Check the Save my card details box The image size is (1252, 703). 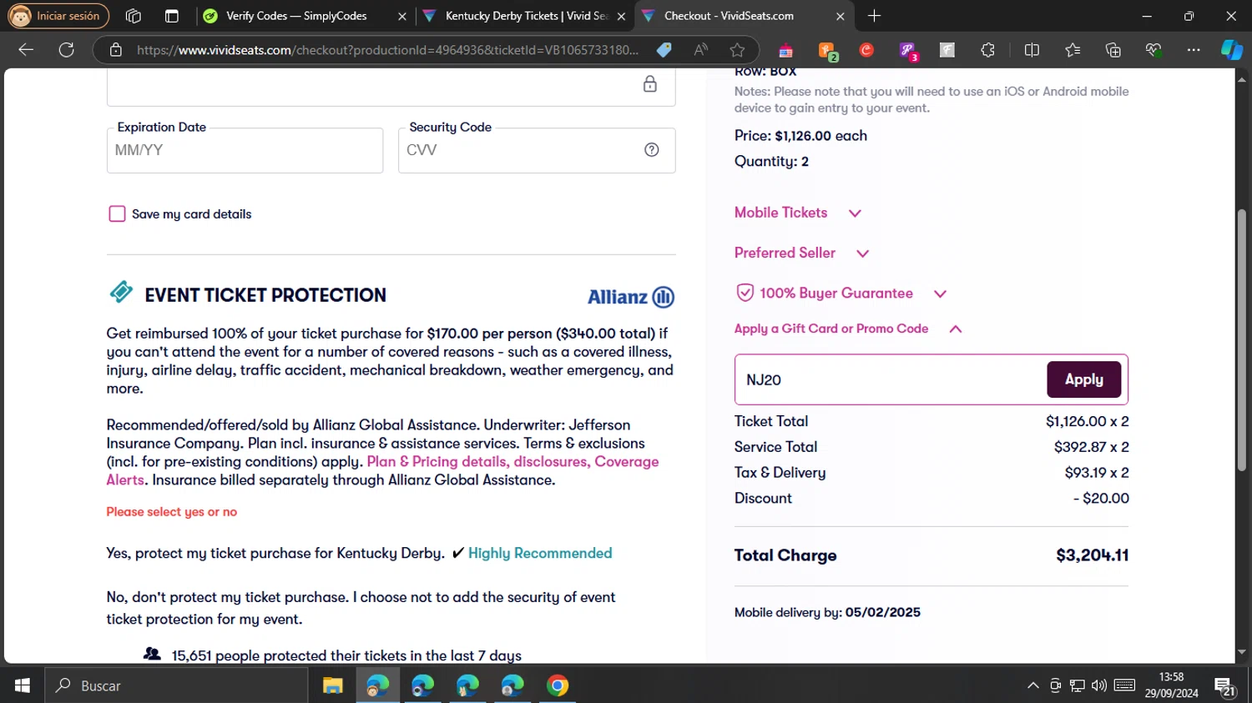pos(118,214)
